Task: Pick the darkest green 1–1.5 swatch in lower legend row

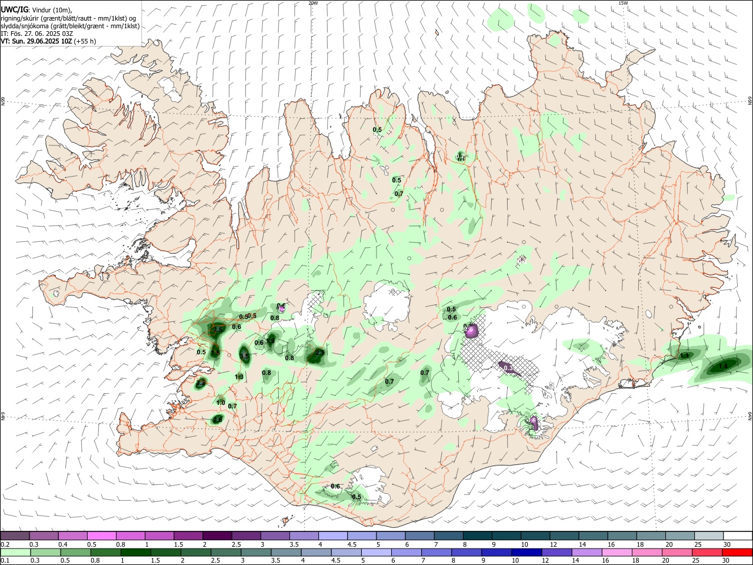Action: (x=136, y=553)
